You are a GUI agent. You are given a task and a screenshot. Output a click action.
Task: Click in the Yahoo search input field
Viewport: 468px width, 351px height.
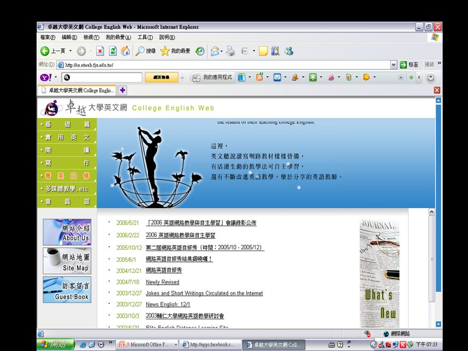click(x=102, y=78)
